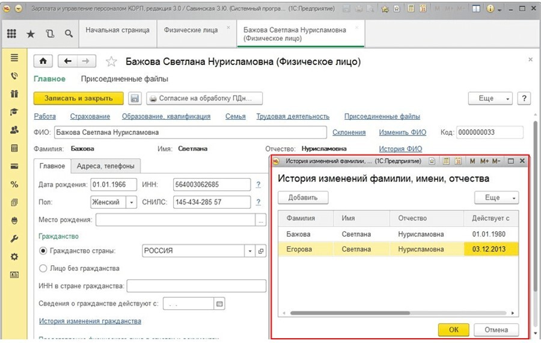Open the sections menu grid icon
The height and width of the screenshot is (343, 541).
(11, 34)
